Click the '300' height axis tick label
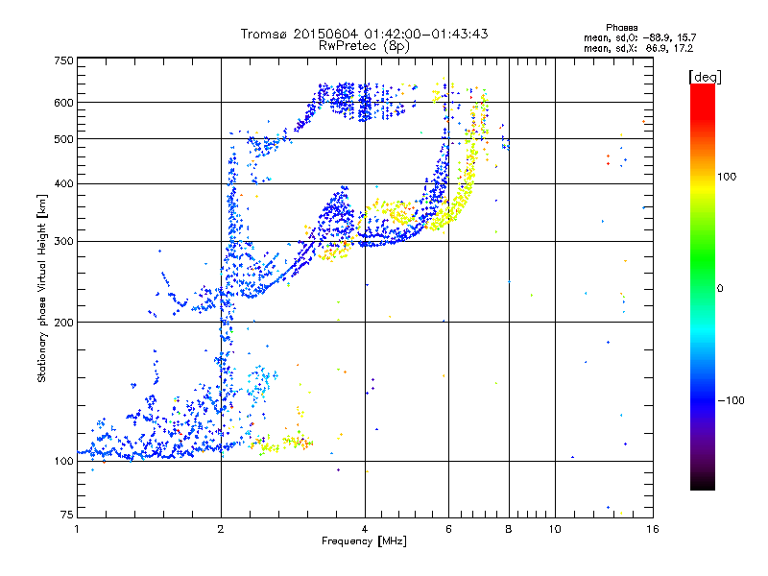 click(63, 241)
